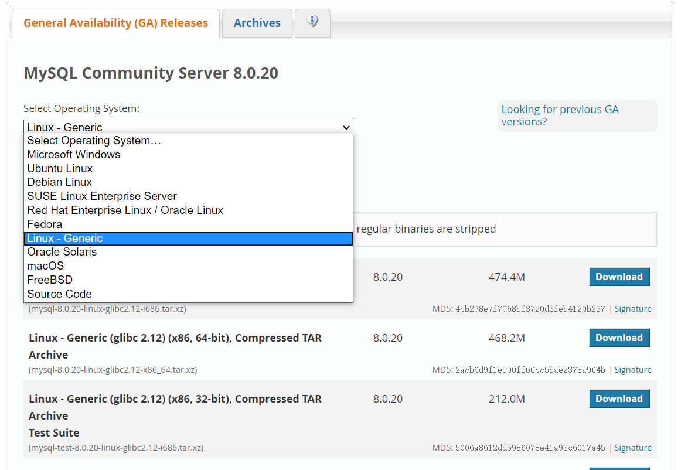Viewport: 681px width, 470px height.
Task: Choose Ubuntu Linux from the list
Action: (x=60, y=169)
